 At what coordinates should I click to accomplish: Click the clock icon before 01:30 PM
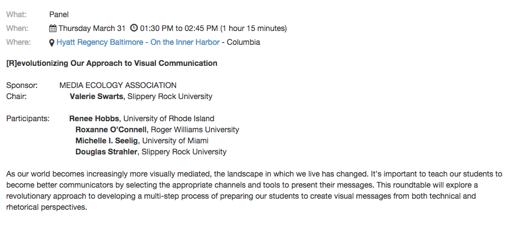coord(134,28)
